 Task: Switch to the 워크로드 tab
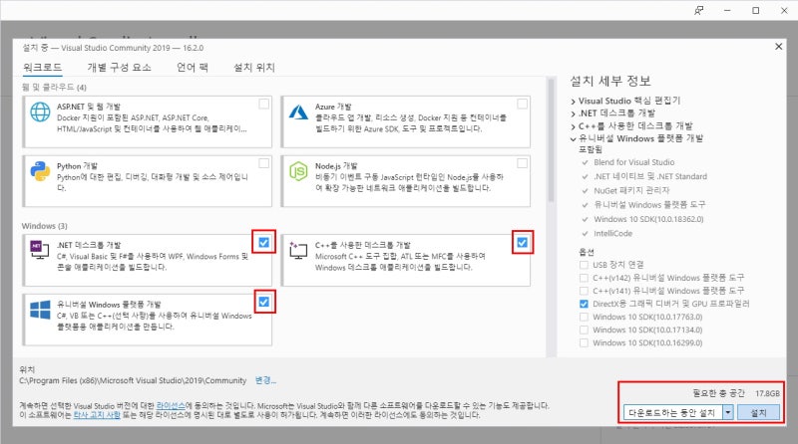point(42,67)
